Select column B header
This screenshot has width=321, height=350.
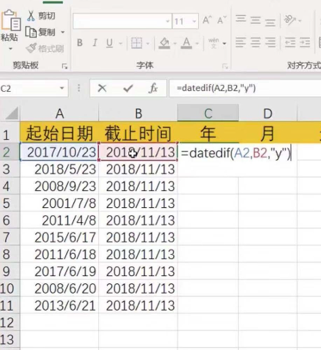[x=138, y=113]
